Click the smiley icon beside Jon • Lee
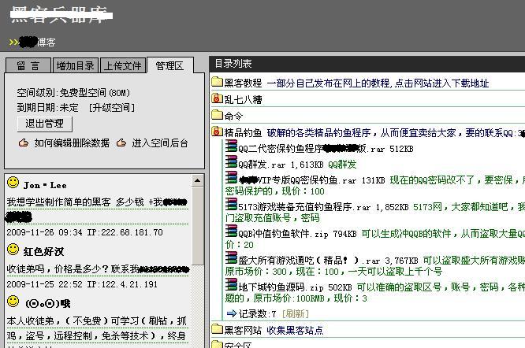525x348 pixels. pyautogui.click(x=13, y=183)
